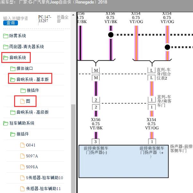This screenshot has height=193, width=193.
Task: Click document icon beside G041
Action: coord(22,145)
